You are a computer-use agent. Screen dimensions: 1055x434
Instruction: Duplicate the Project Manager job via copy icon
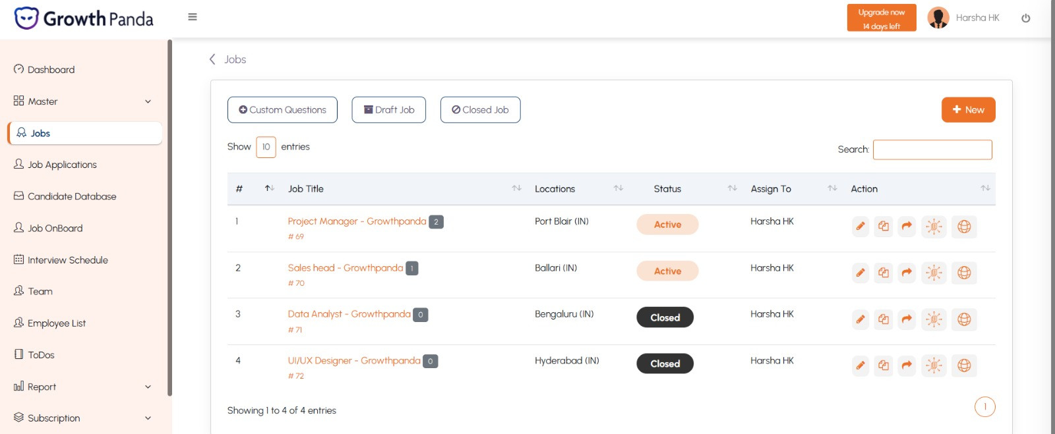click(884, 227)
